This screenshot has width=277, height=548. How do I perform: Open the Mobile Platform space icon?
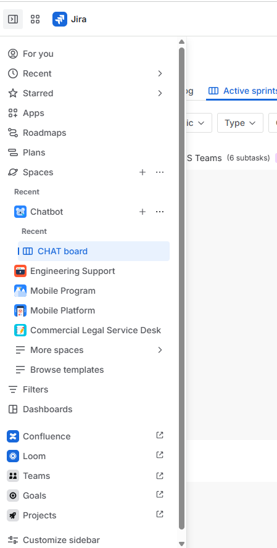[20, 310]
